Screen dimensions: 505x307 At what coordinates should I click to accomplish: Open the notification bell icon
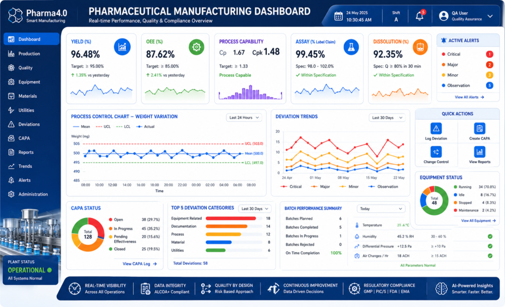coord(419,16)
